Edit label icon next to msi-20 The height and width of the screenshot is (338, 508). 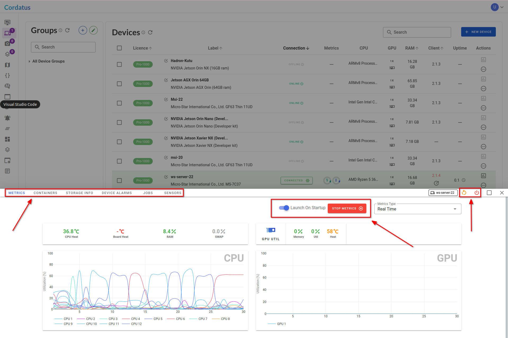166,157
